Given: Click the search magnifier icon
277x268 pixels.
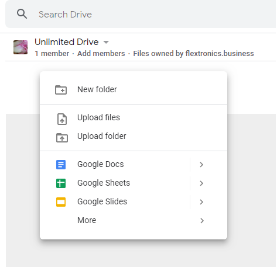Looking at the screenshot, I should tap(22, 14).
